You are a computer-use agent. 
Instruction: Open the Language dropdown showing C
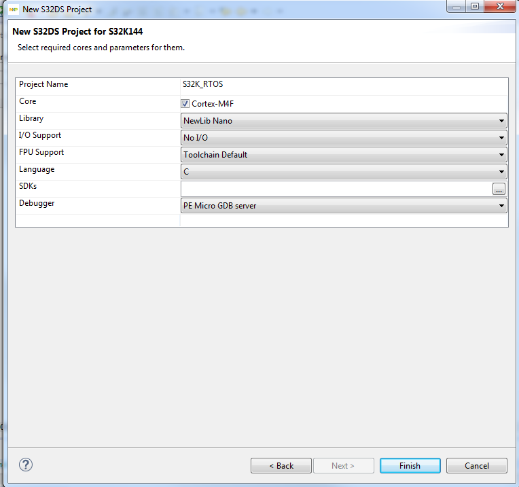[x=344, y=172]
